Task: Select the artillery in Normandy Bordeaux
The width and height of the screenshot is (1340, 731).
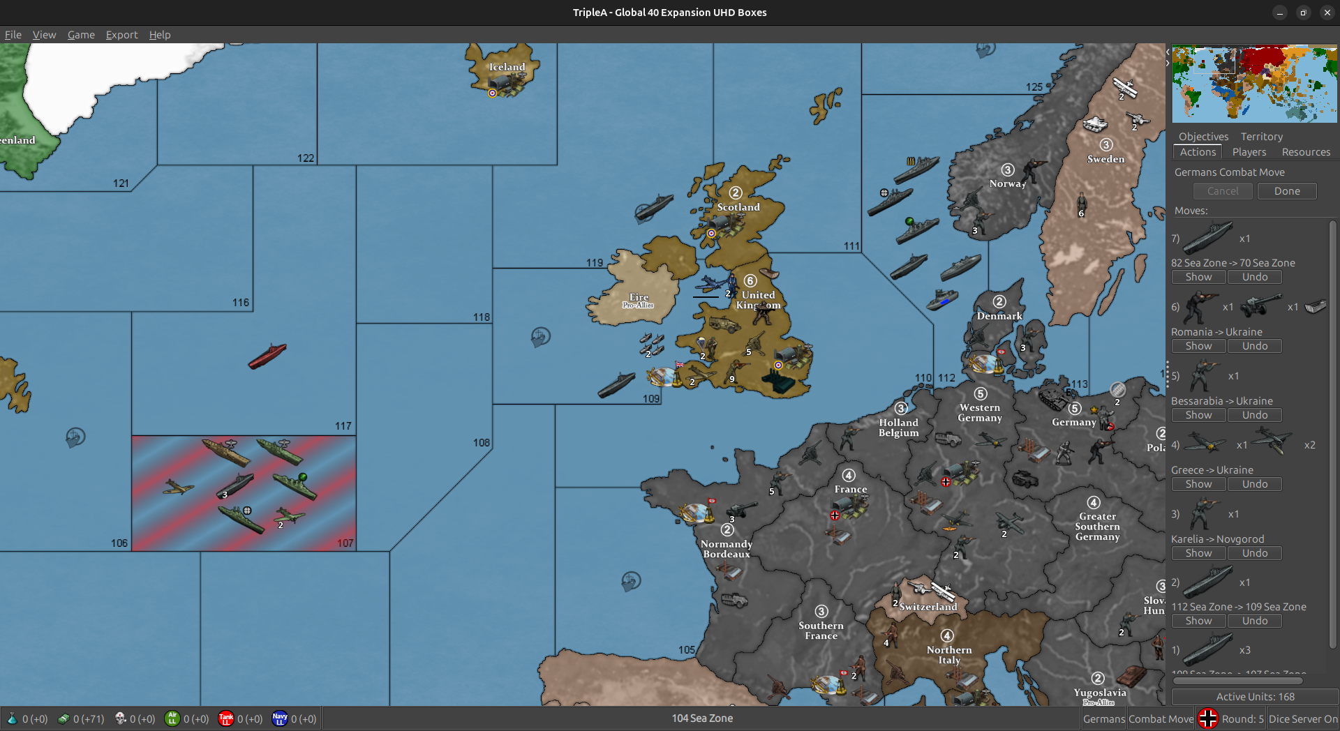Action: (x=743, y=511)
